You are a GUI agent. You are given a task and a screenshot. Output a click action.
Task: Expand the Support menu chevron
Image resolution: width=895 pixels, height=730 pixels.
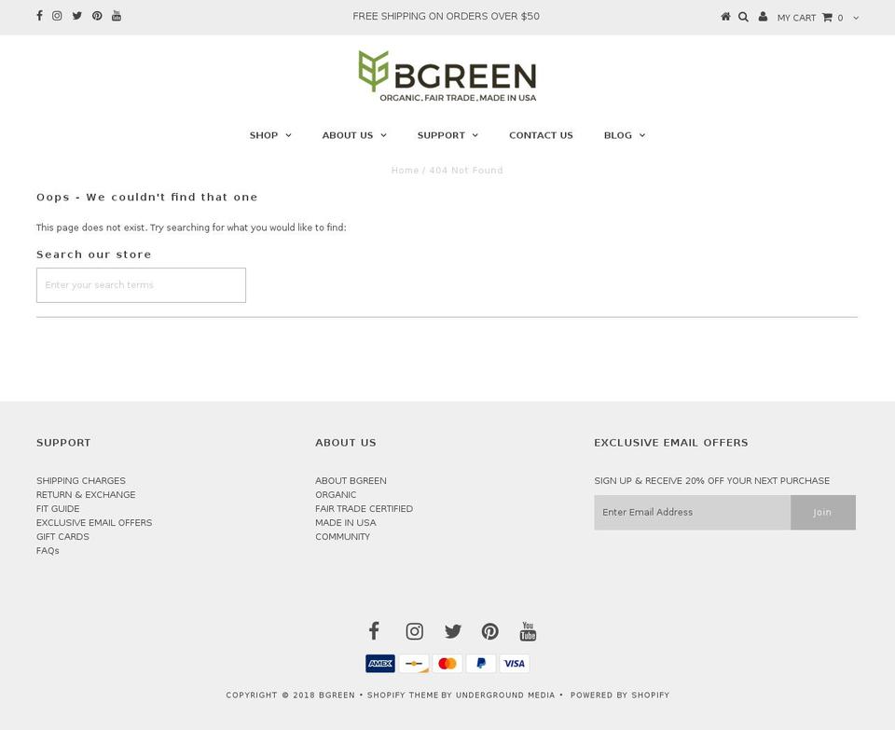(475, 135)
